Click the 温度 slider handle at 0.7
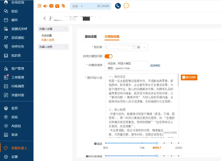 pyautogui.click(x=157, y=143)
